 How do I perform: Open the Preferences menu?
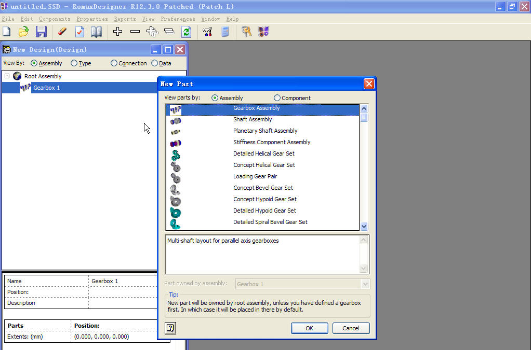pos(178,19)
